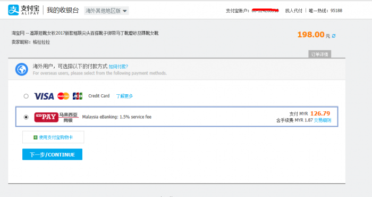Click the 如何付款? help link
This screenshot has width=372, height=197.
(119, 67)
